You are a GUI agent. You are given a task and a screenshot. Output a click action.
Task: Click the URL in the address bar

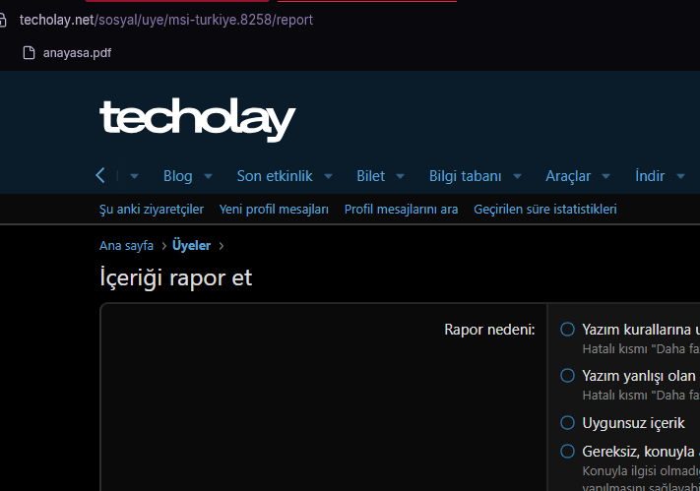pyautogui.click(x=166, y=20)
